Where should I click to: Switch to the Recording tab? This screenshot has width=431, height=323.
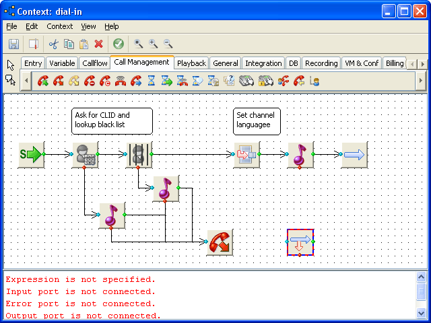321,63
